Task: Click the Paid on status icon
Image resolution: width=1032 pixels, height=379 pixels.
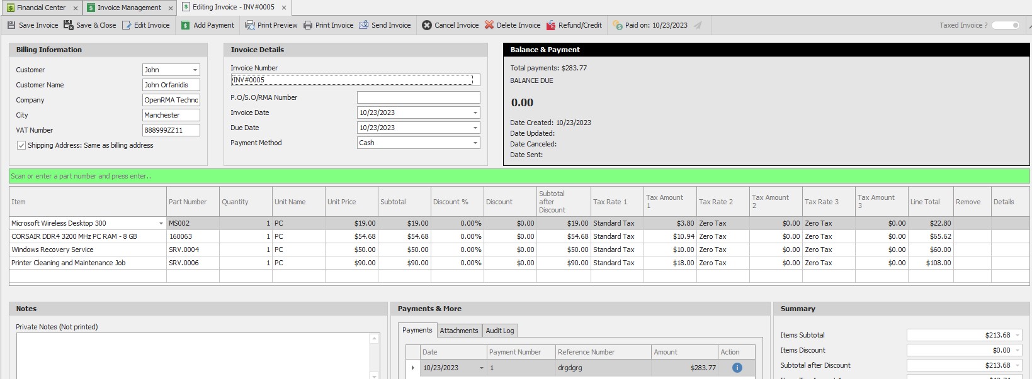Action: (x=617, y=25)
